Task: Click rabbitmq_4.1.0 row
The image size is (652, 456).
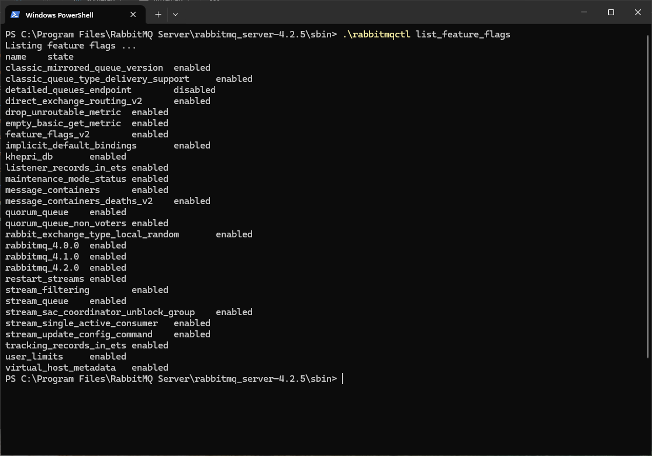Action: point(65,257)
